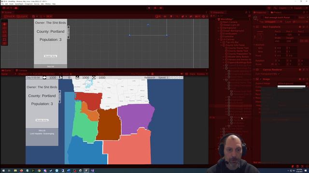Click the Research button in Game view
309x173 pixels.
coord(150,78)
